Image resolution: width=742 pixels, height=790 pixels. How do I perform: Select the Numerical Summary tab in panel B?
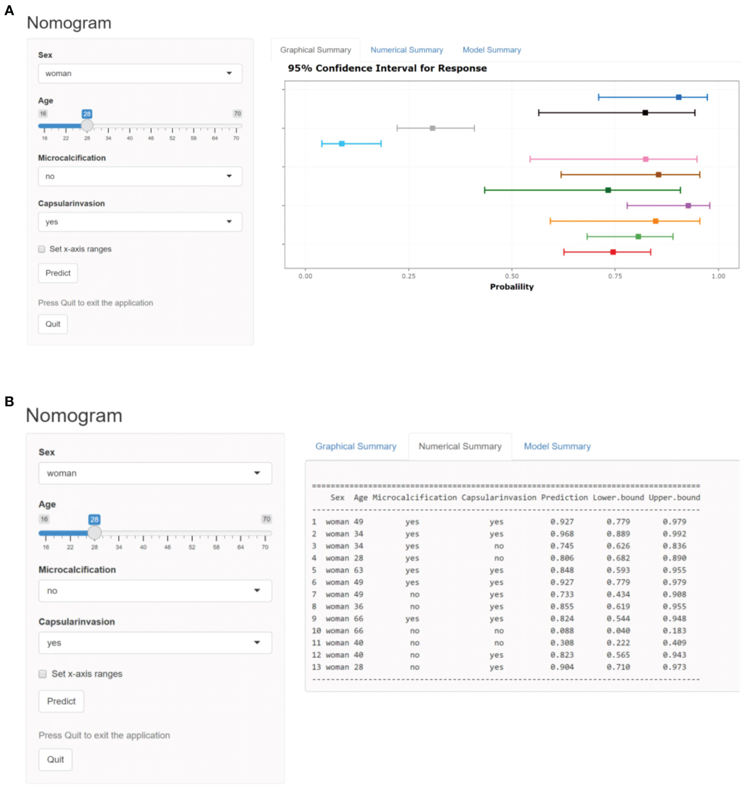(460, 447)
